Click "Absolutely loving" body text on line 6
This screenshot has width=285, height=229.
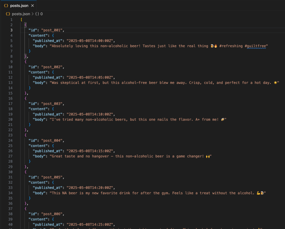(63, 46)
